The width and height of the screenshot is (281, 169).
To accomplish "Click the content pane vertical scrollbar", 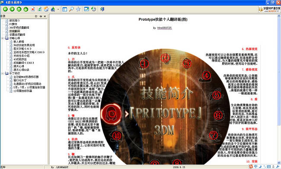I will point(279,89).
